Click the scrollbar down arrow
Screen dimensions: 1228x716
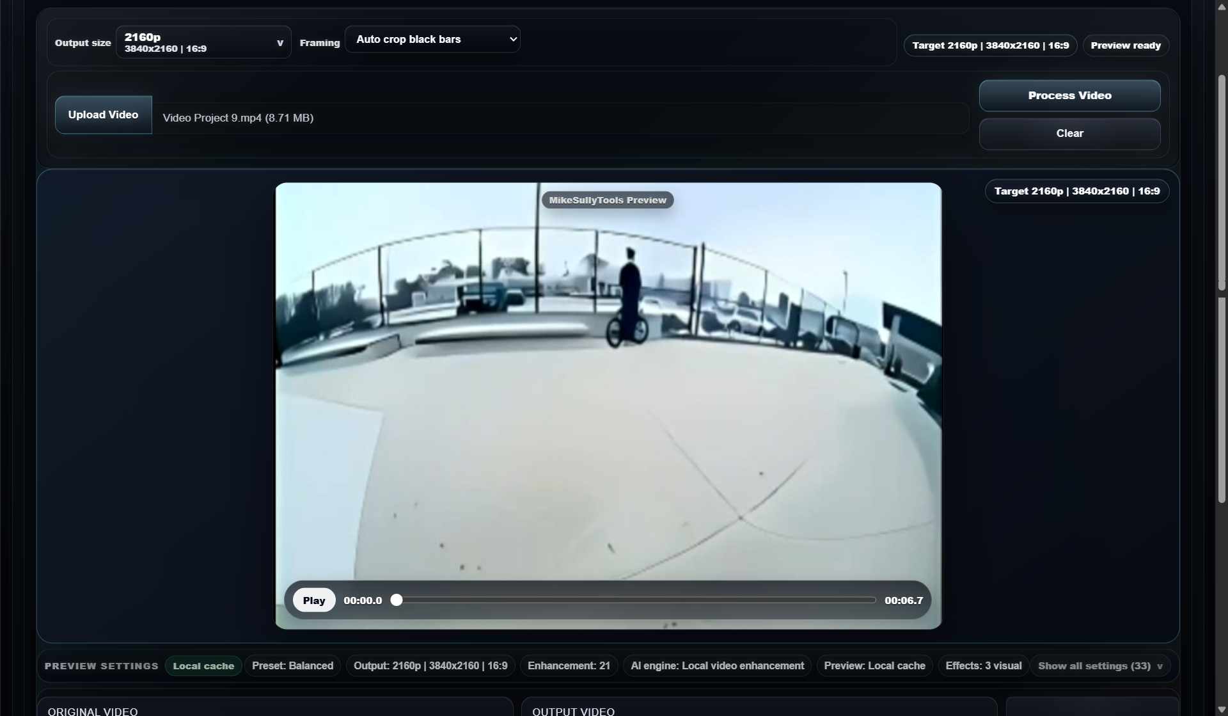[1222, 710]
